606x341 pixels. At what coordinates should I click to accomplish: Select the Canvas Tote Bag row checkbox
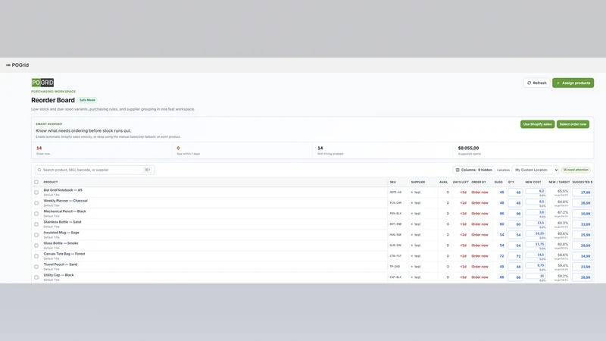coord(36,256)
